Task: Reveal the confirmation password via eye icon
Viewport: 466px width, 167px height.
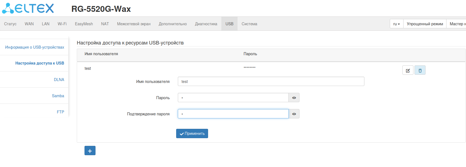Action: pyautogui.click(x=294, y=114)
